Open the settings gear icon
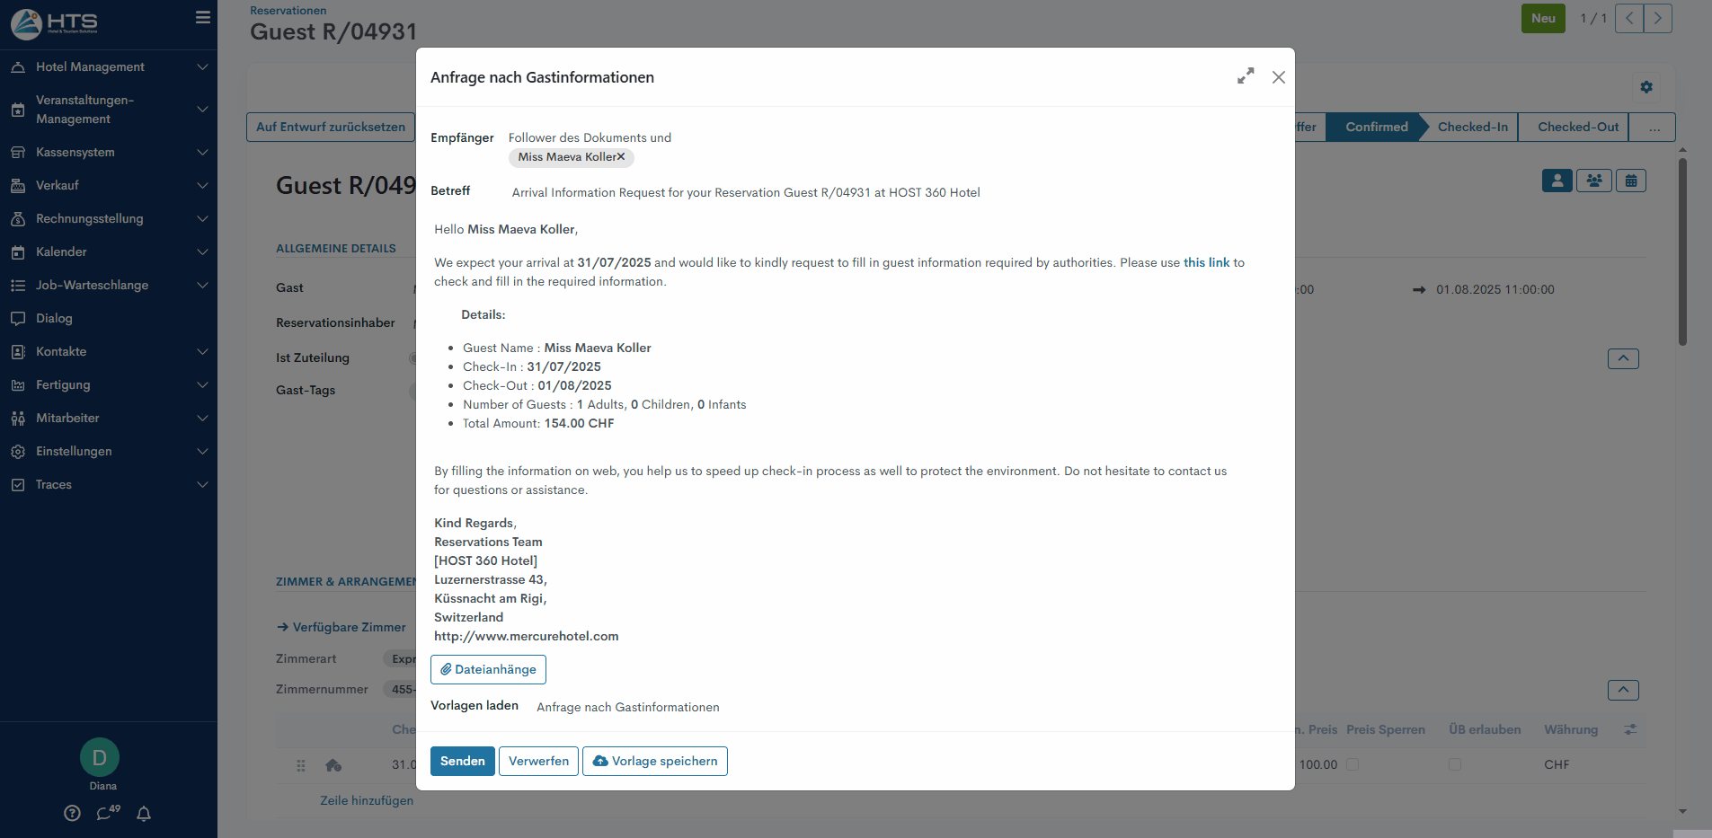The height and width of the screenshot is (838, 1712). [1645, 87]
